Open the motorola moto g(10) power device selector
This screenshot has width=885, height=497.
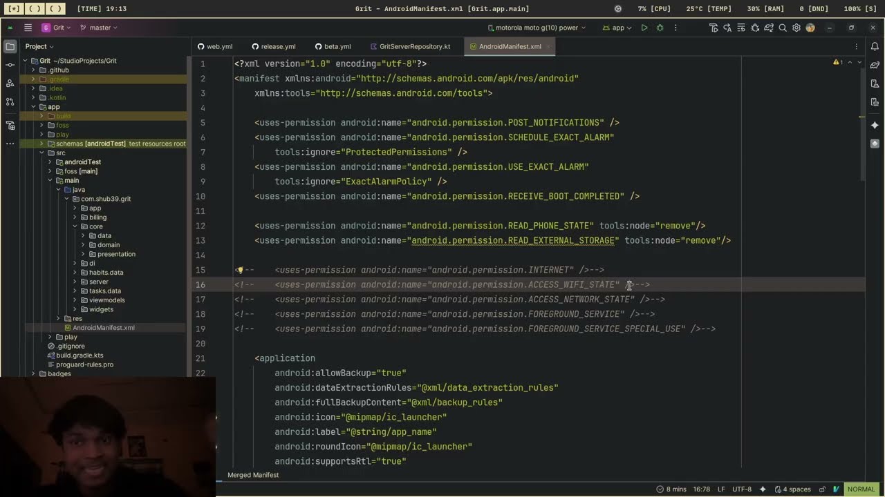coord(537,28)
